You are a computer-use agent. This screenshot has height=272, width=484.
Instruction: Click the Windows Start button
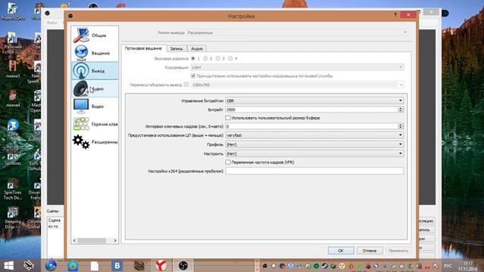[8, 265]
